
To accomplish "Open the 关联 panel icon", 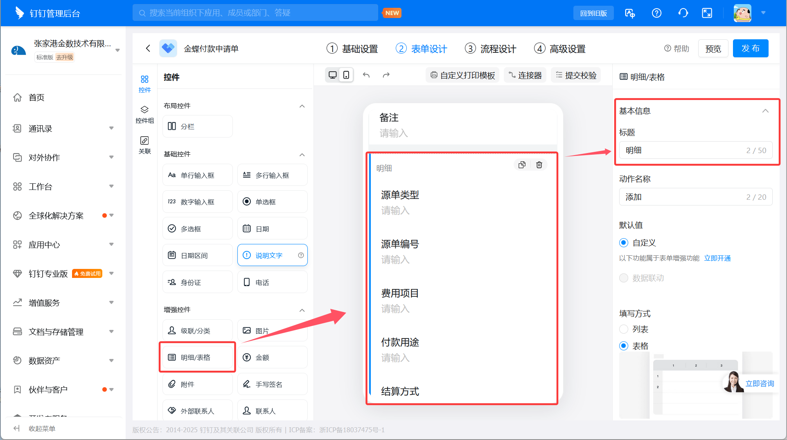I will coord(144,144).
